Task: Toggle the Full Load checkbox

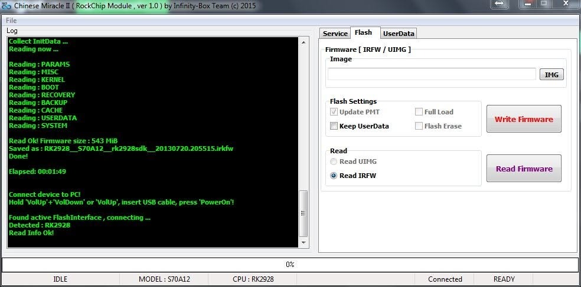Action: pos(419,112)
